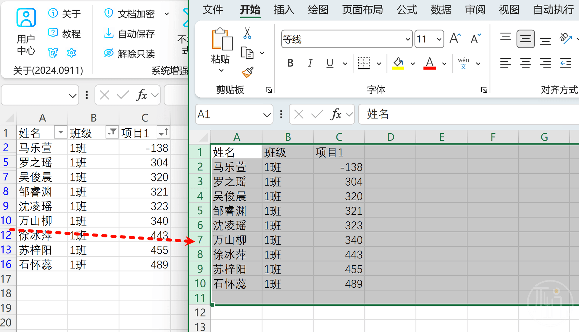579x332 pixels.
Task: Cancel entry X in right formula bar
Action: [x=299, y=114]
